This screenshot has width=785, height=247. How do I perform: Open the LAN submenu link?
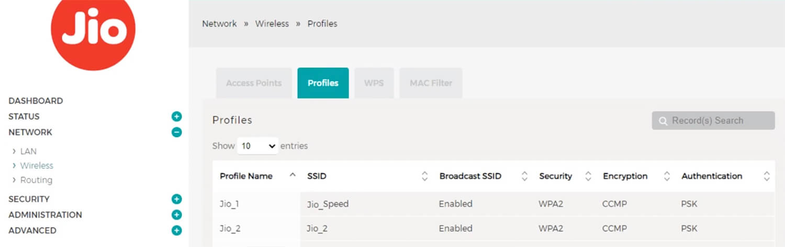tap(28, 151)
